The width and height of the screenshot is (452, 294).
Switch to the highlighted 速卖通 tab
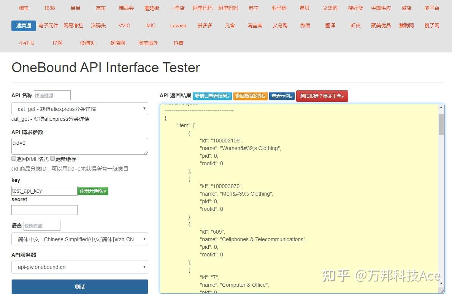[23, 25]
